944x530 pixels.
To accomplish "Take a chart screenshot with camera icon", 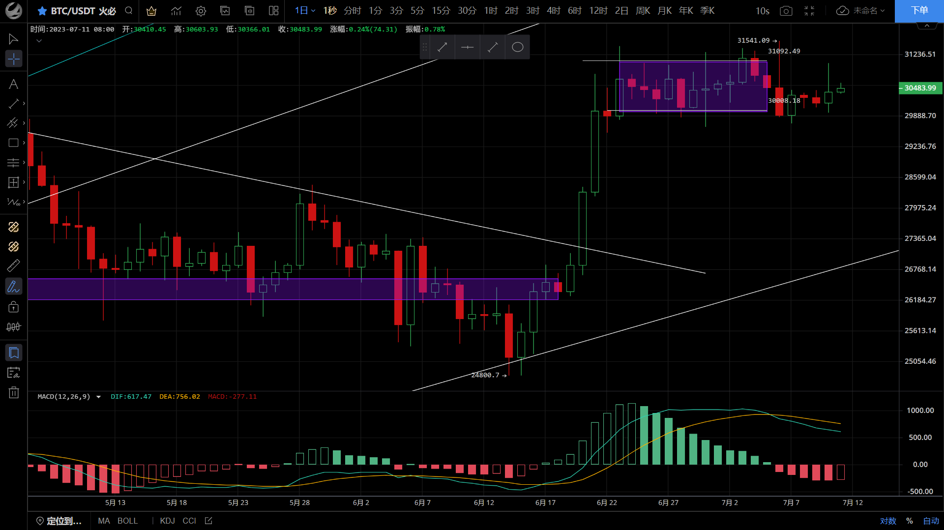I will (786, 11).
